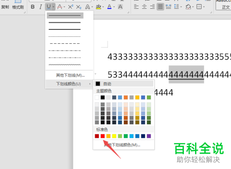Pick the theme black swatch in top row

[103, 97]
